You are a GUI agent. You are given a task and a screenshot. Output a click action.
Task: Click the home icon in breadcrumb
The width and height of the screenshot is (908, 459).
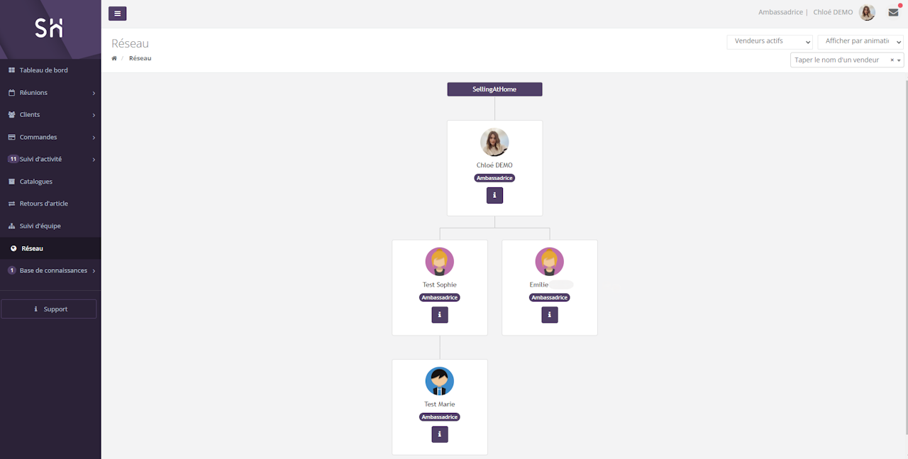pyautogui.click(x=114, y=58)
